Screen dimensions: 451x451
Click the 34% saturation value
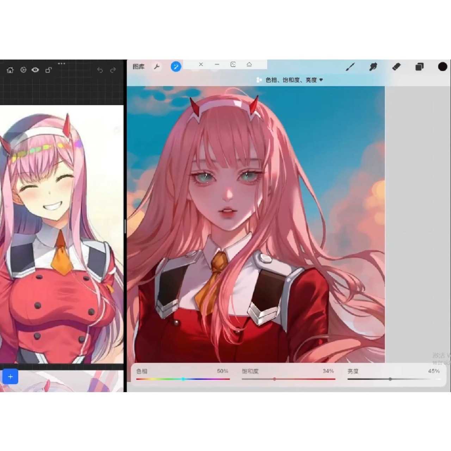[x=328, y=371]
